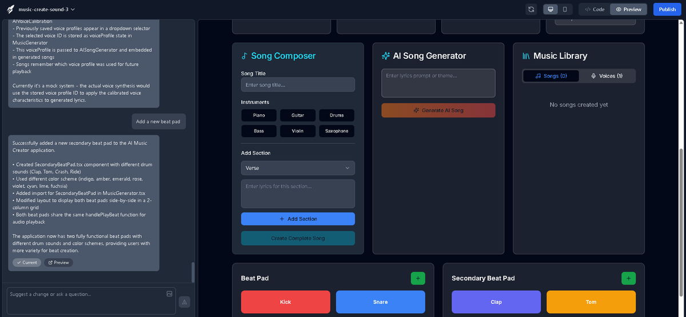Click the Publish button
Image resolution: width=686 pixels, height=317 pixels.
(667, 9)
